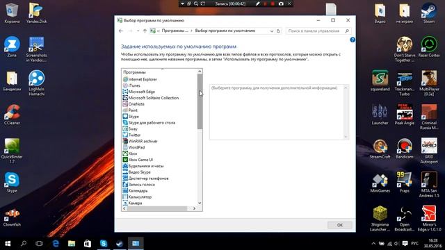Screen dimensions: 445x250
Task: Activate the pencil drawing tool in recorder
Action: click(258, 3)
